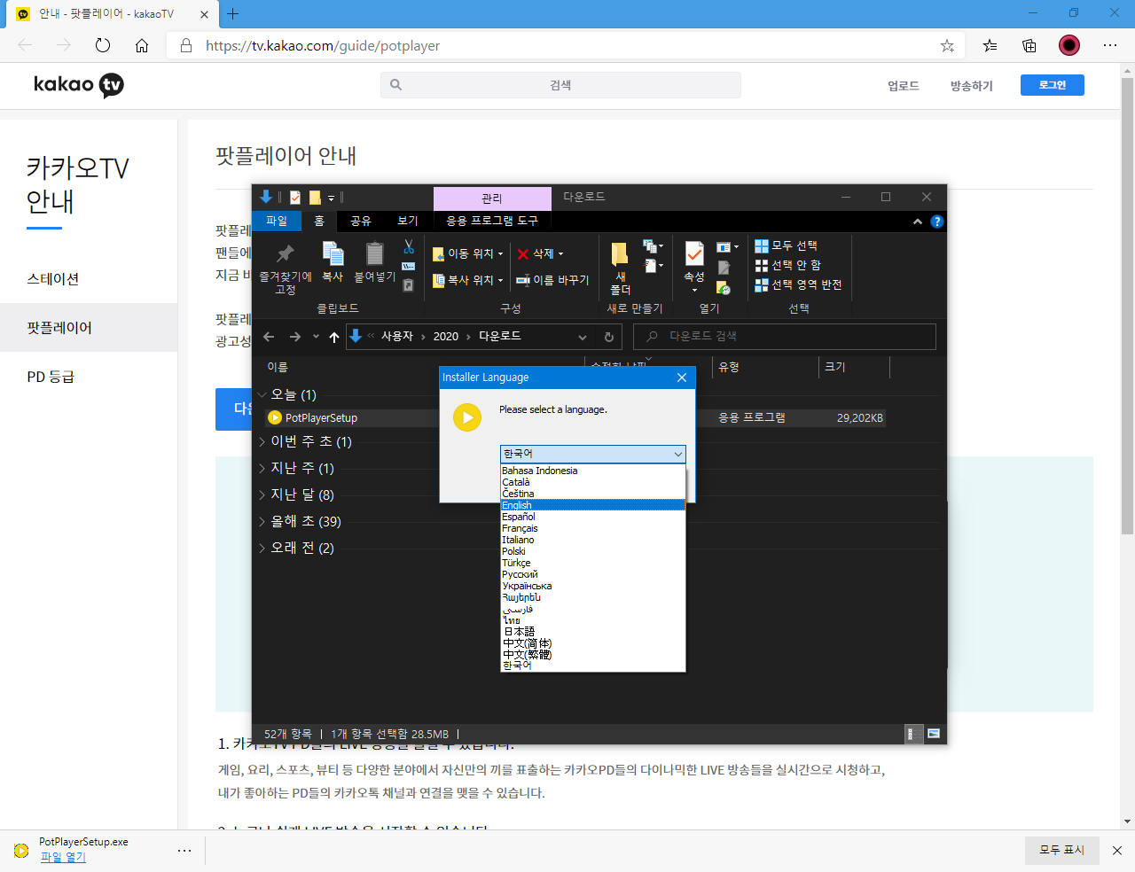Open browser Collections icon
The width and height of the screenshot is (1135, 872).
click(x=1029, y=45)
